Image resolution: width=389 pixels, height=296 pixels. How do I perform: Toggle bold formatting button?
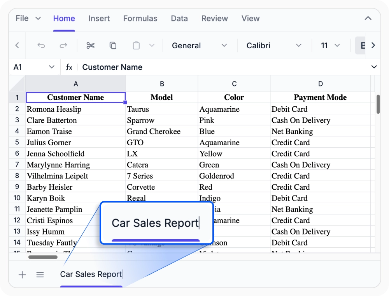360,46
